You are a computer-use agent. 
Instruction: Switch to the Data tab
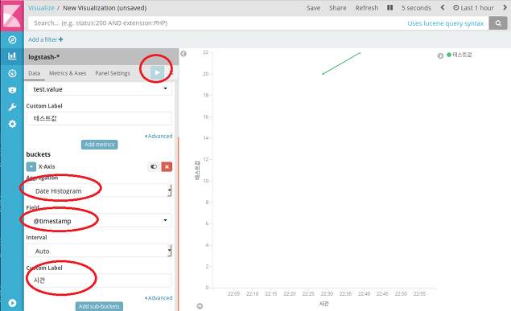coord(35,73)
